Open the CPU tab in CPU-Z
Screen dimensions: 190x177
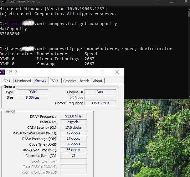7,81
